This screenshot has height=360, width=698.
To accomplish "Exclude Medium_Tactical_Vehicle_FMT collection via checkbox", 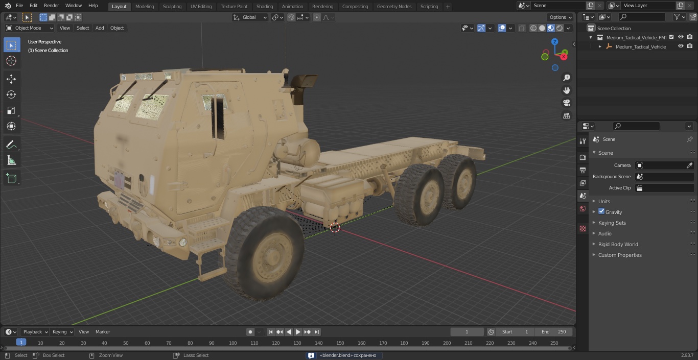I will (x=672, y=37).
